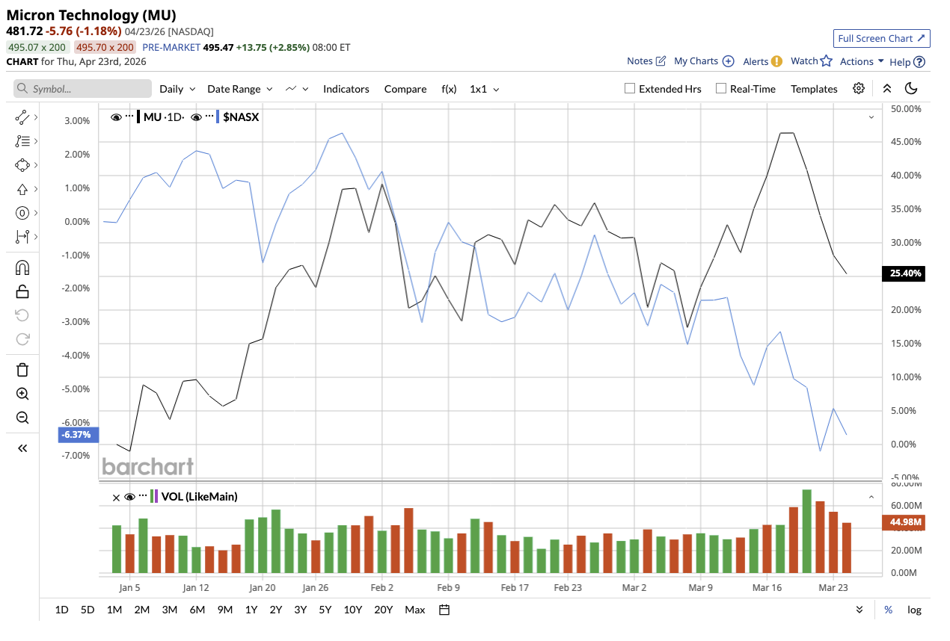Open the Actions dropdown menu
Image resolution: width=950 pixels, height=641 pixels.
coord(862,61)
